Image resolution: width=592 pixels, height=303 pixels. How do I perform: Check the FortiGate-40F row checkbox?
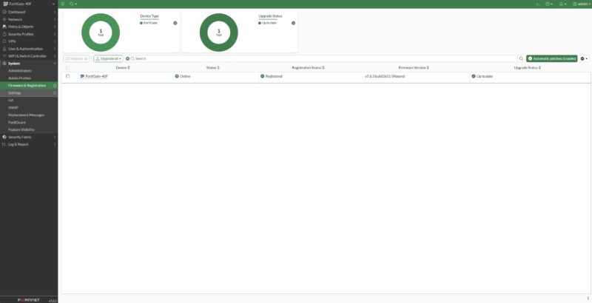pyautogui.click(x=67, y=76)
